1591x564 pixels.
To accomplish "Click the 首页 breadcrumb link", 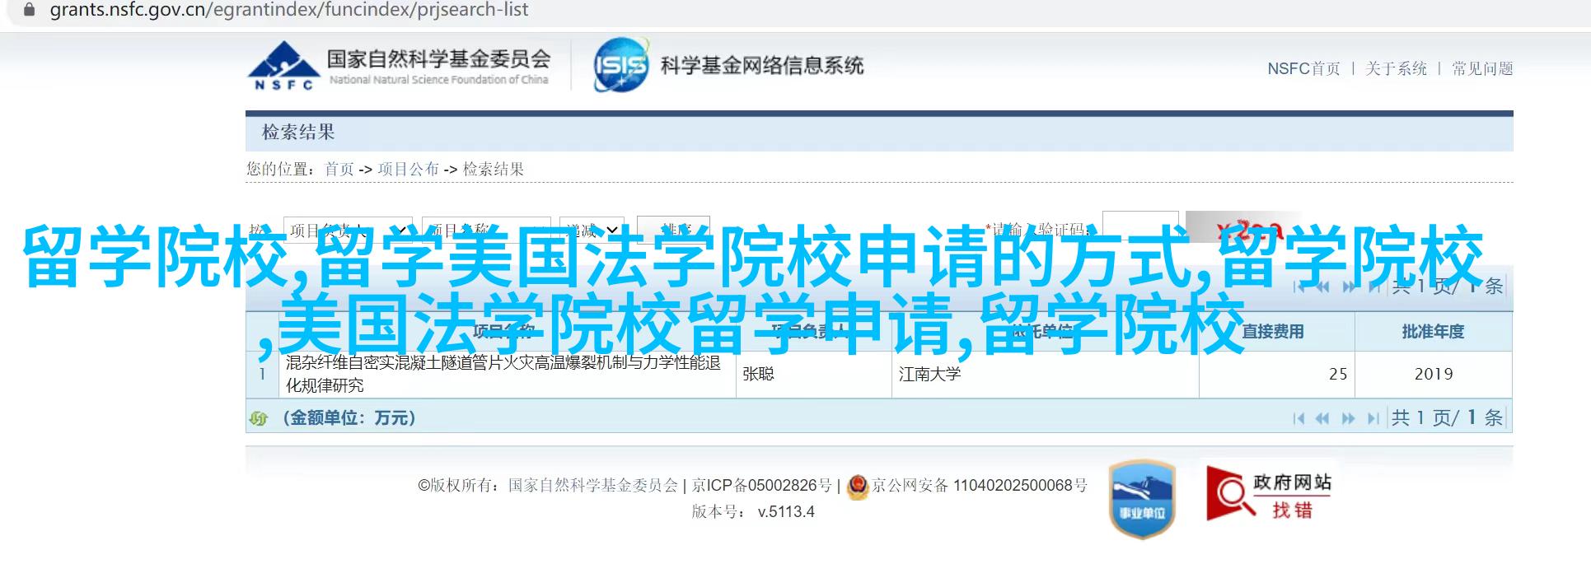I will [x=339, y=169].
